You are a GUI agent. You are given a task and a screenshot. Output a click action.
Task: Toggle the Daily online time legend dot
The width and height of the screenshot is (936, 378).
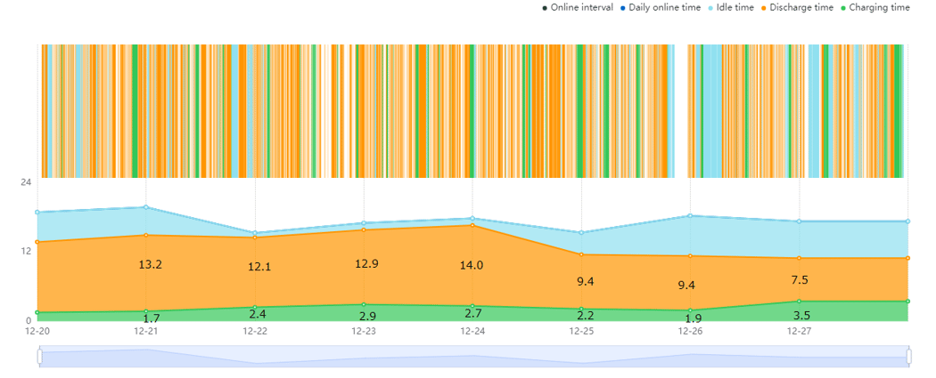(622, 8)
